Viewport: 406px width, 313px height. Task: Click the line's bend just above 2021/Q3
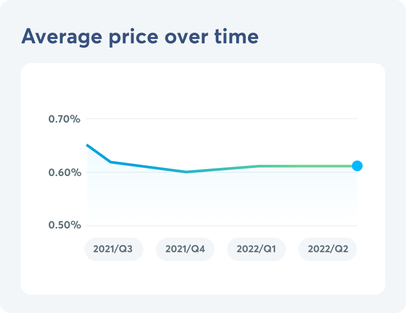click(110, 162)
